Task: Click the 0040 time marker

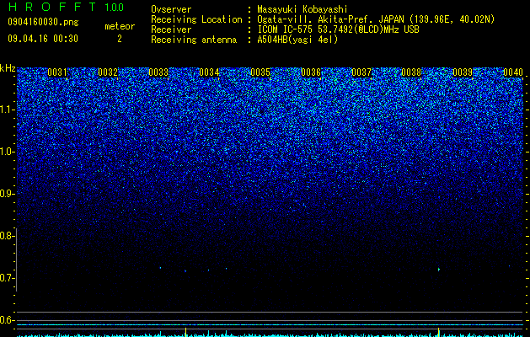Action: (513, 72)
